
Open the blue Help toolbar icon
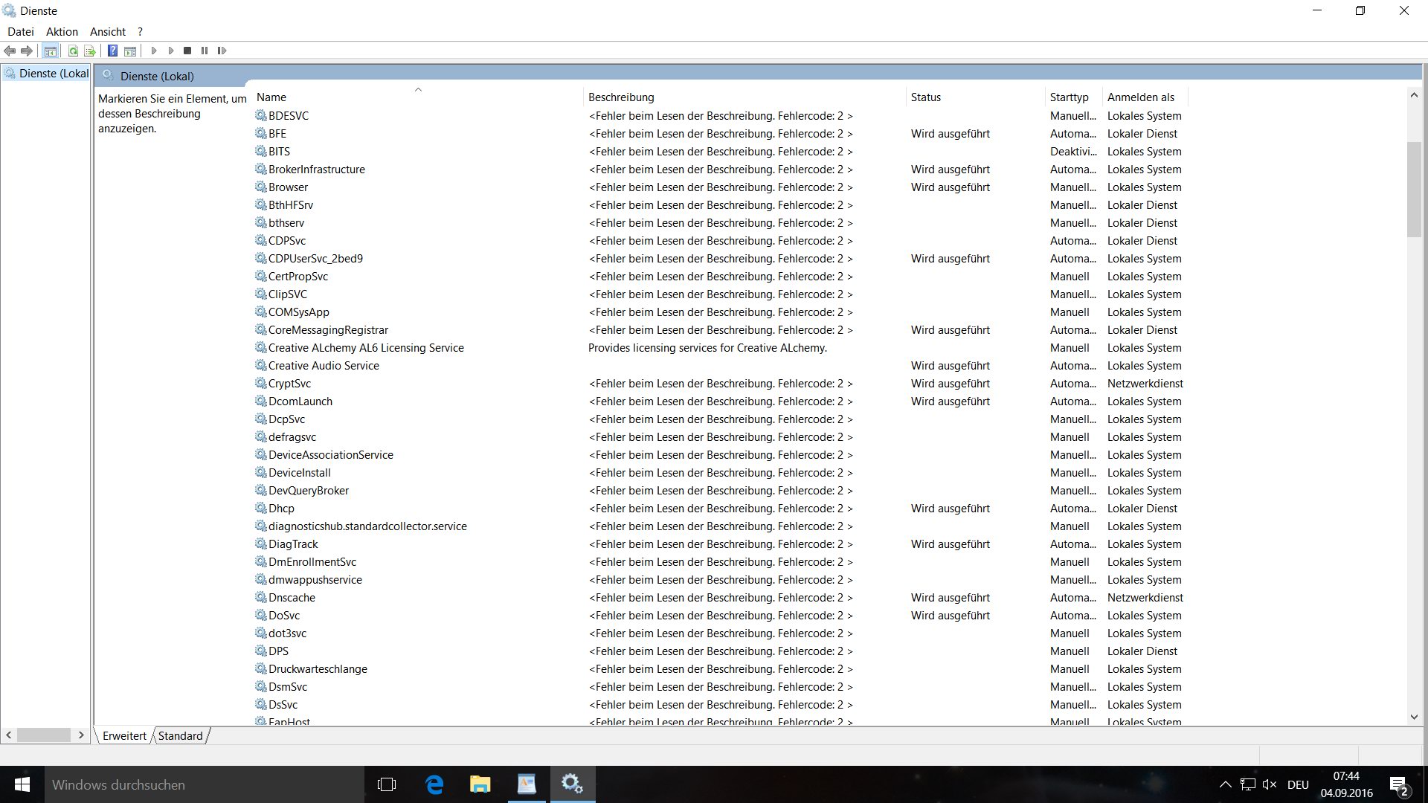(112, 51)
